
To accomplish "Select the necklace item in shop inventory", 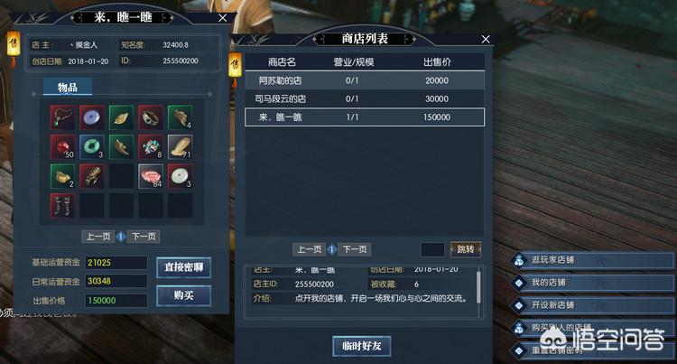I will point(62,117).
